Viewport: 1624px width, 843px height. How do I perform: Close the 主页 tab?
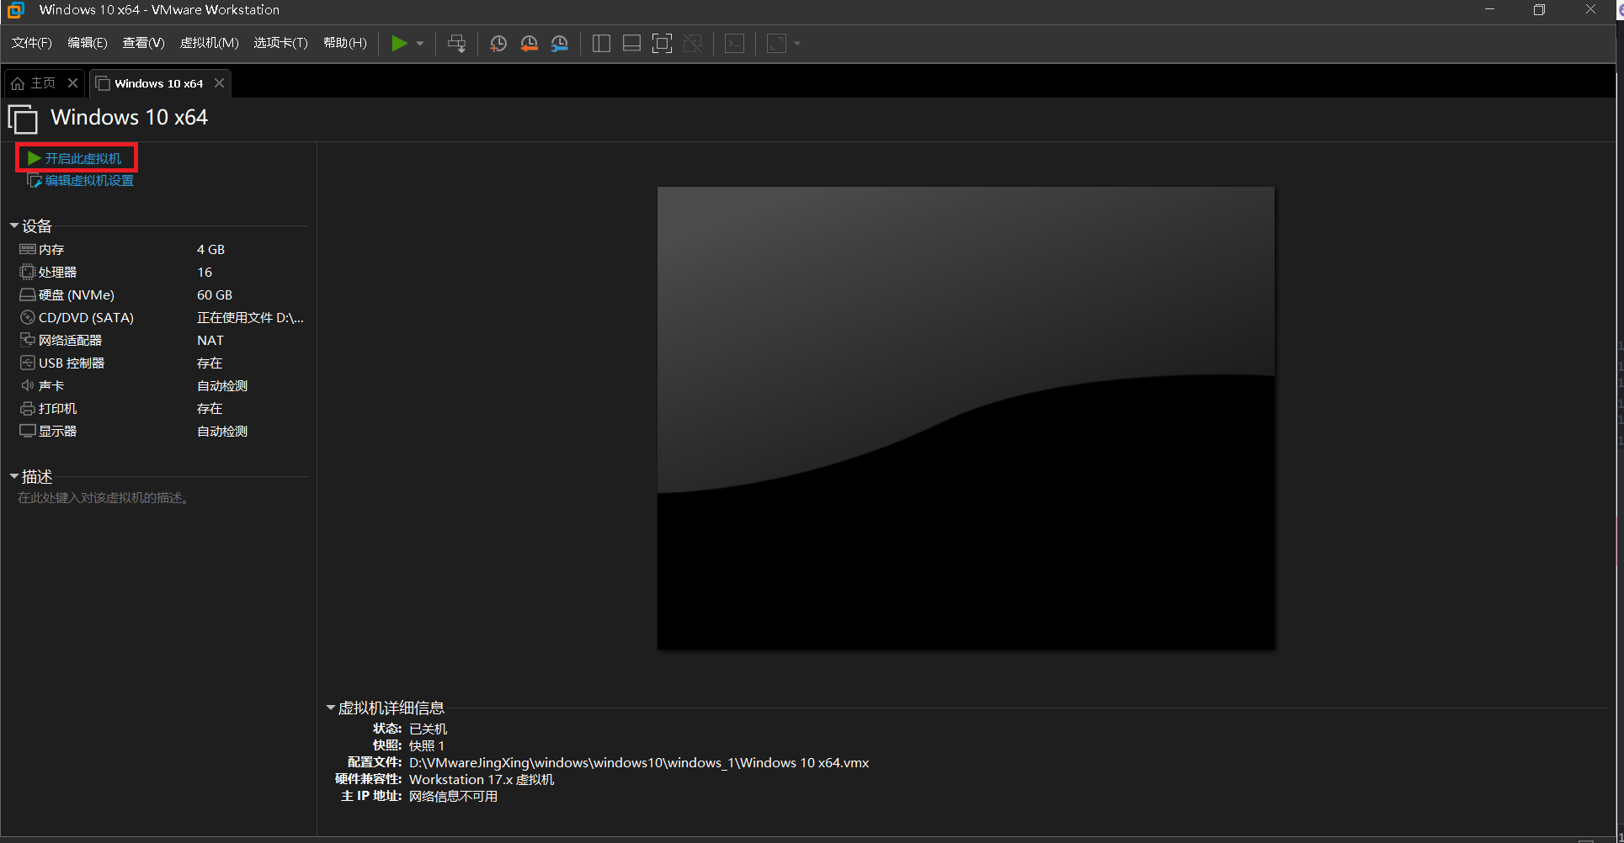click(73, 83)
